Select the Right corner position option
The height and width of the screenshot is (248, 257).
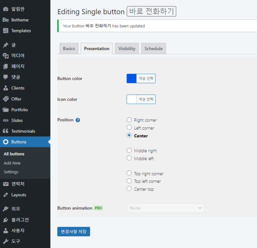[x=129, y=120]
